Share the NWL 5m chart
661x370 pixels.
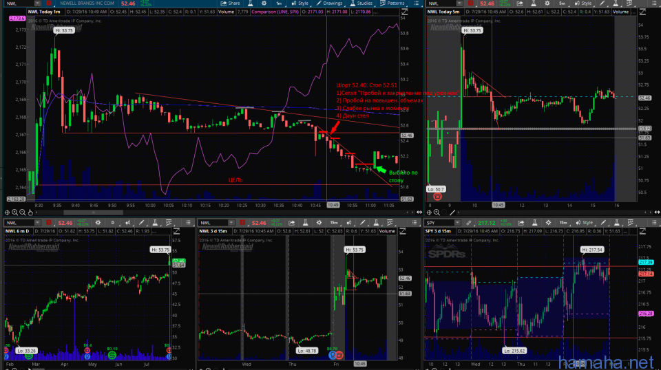point(520,3)
